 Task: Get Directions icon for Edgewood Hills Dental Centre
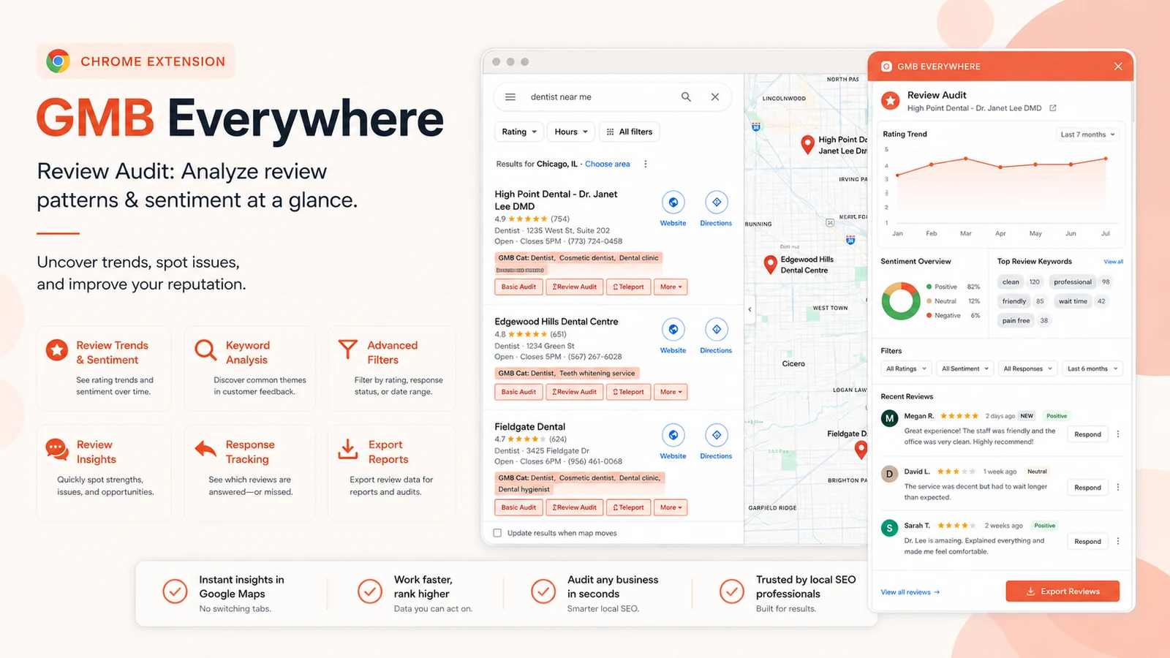(717, 330)
